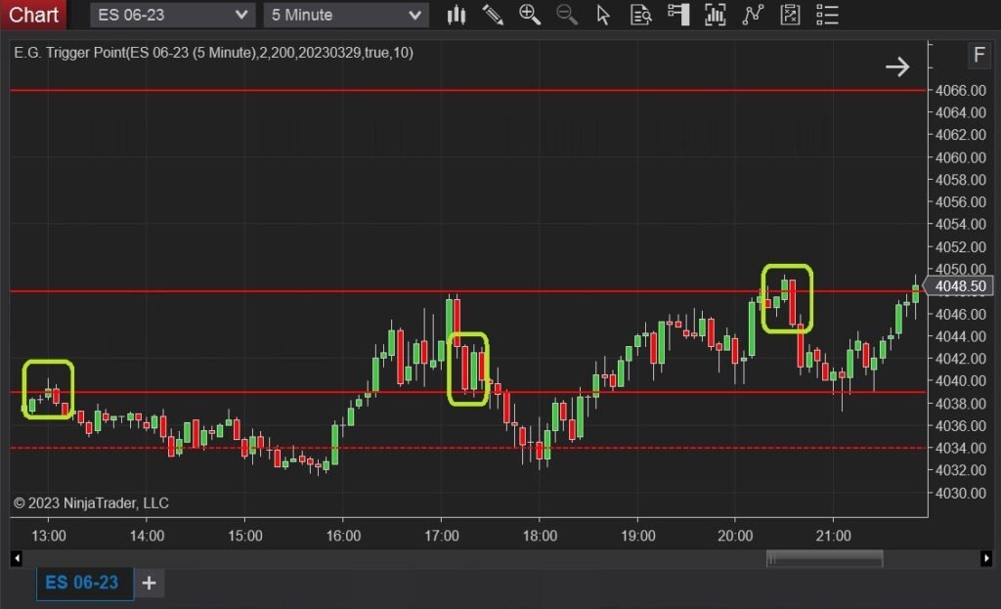
Task: Click the zoom out magnifier
Action: (566, 15)
